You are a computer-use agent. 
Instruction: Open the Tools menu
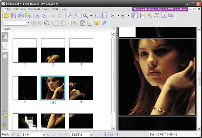coord(55,9)
